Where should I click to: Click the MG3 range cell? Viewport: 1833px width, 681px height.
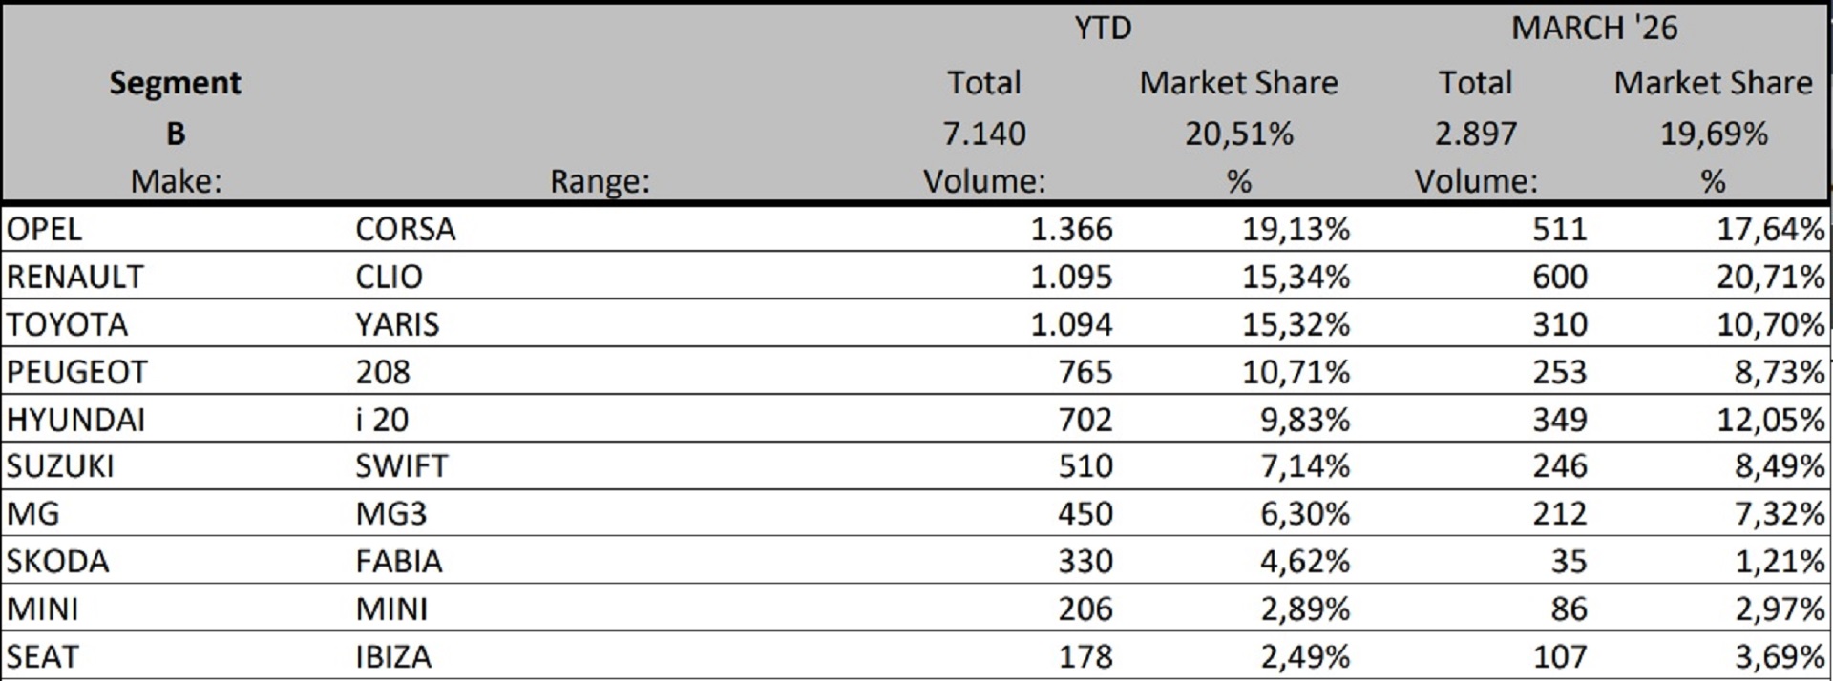pyautogui.click(x=391, y=514)
